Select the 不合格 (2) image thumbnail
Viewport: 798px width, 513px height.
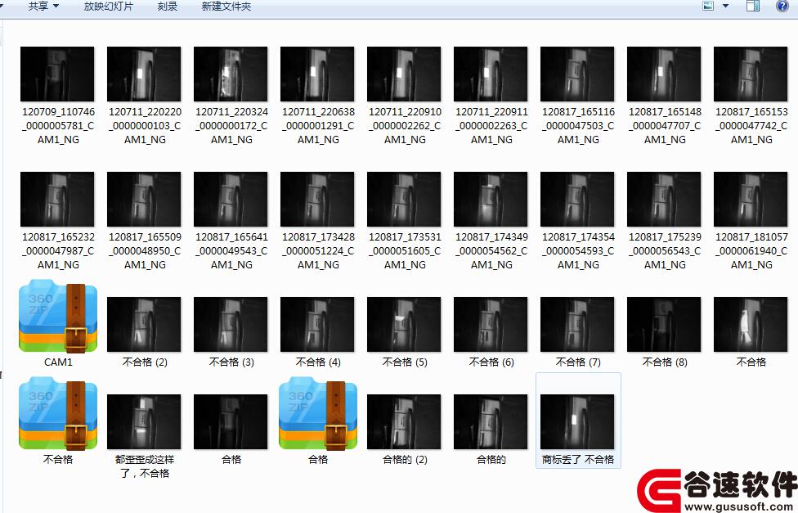144,325
